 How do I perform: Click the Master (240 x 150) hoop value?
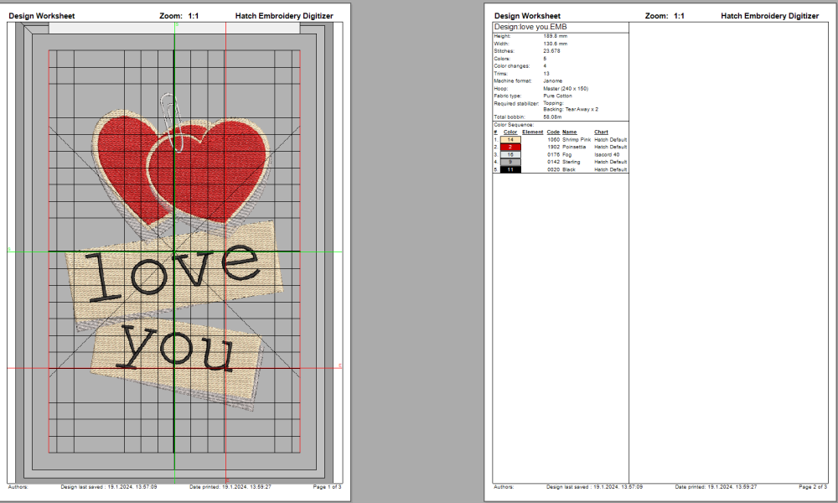(x=566, y=88)
